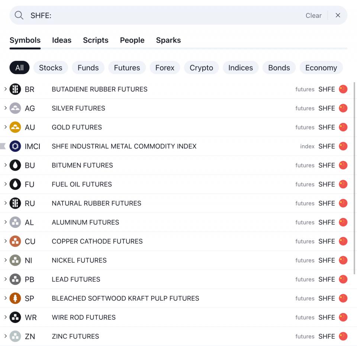Switch to the Ideas tab
The image size is (357, 346).
tap(62, 40)
